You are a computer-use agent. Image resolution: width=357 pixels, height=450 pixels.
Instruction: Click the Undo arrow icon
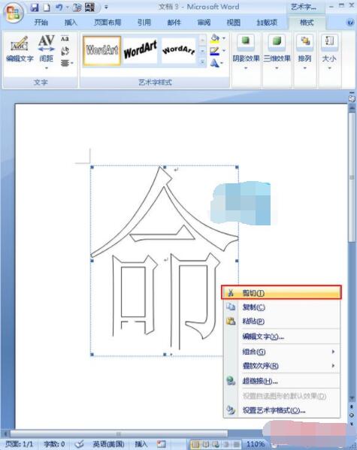[59, 8]
